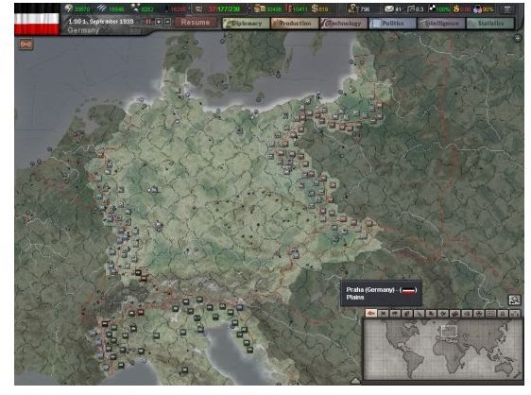Select the ninth map mode icon

[x=467, y=314]
